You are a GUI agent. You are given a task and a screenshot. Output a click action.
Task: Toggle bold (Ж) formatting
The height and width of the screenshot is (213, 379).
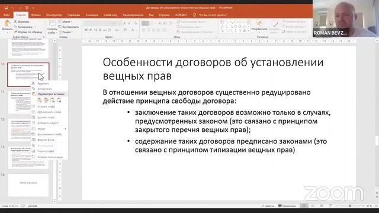pyautogui.click(x=86, y=30)
